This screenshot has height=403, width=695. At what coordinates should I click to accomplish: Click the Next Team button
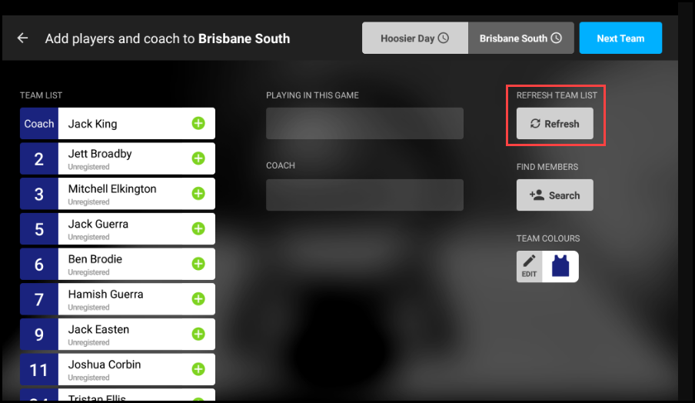click(620, 38)
